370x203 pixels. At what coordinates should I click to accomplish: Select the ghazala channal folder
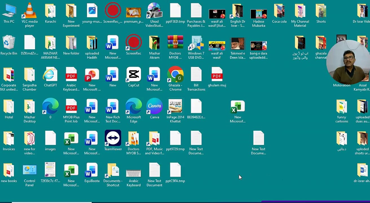click(321, 47)
